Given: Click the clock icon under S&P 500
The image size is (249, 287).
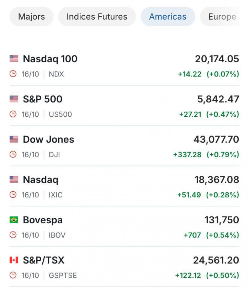Looking at the screenshot, I should (13, 114).
